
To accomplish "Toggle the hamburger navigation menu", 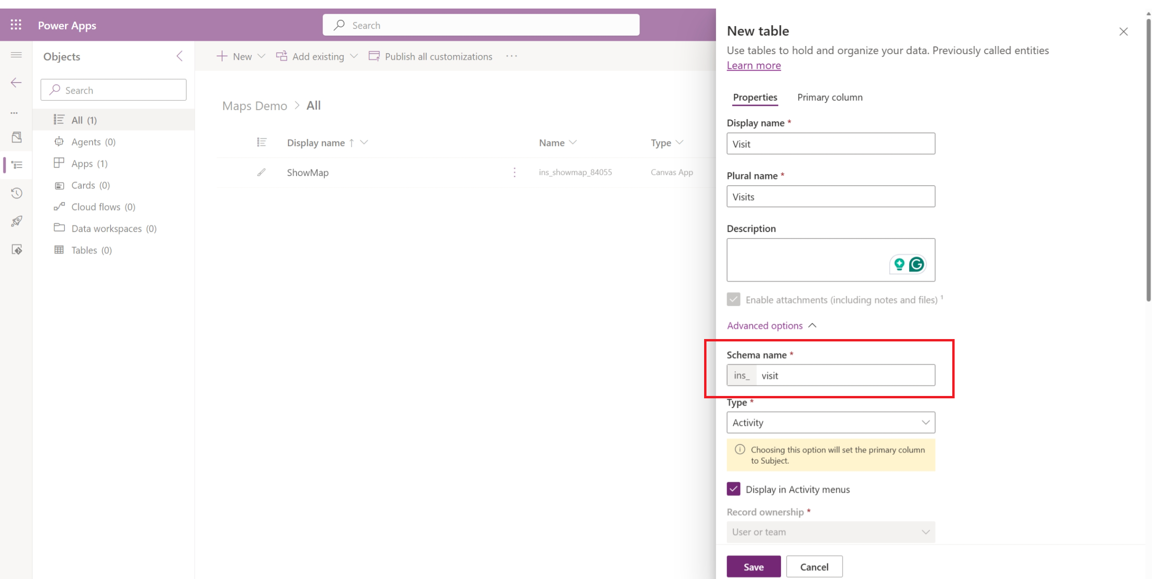I will point(16,55).
